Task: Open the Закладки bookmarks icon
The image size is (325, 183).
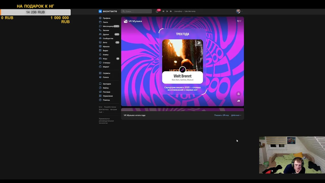Action: coord(100,84)
